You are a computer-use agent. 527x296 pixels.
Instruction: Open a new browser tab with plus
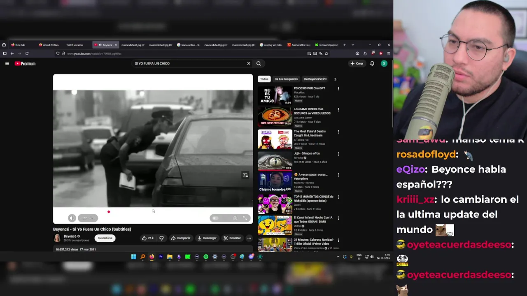pyautogui.click(x=345, y=45)
